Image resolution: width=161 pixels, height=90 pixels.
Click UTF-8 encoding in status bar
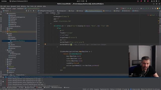click(x=91, y=89)
